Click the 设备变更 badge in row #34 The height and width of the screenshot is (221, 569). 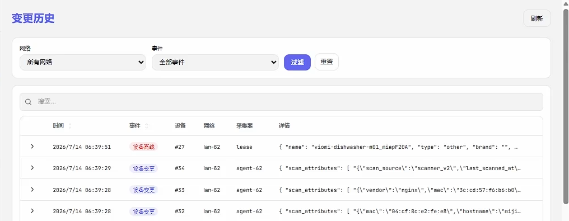tap(144, 168)
